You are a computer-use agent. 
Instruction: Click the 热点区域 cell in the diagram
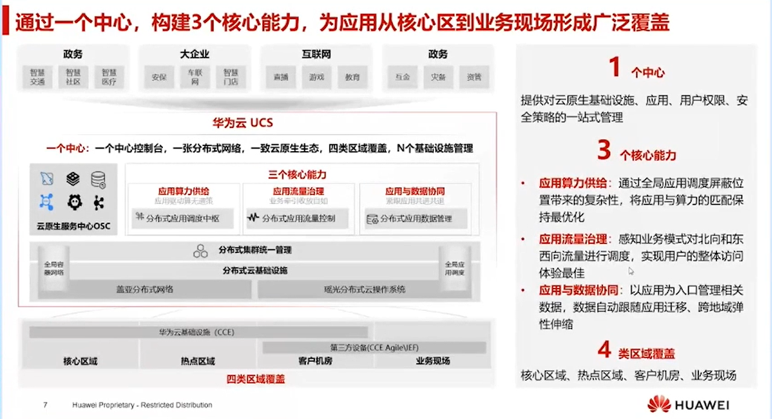[198, 362]
